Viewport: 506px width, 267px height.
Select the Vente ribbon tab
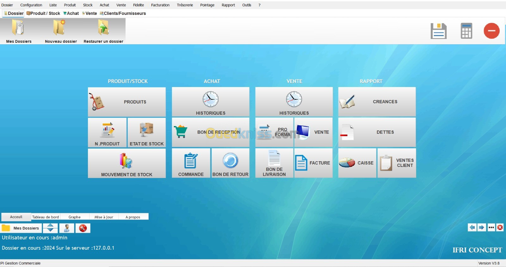tap(89, 13)
